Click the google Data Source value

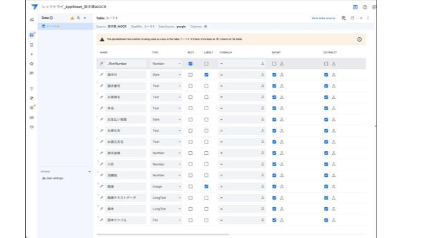pyautogui.click(x=181, y=26)
